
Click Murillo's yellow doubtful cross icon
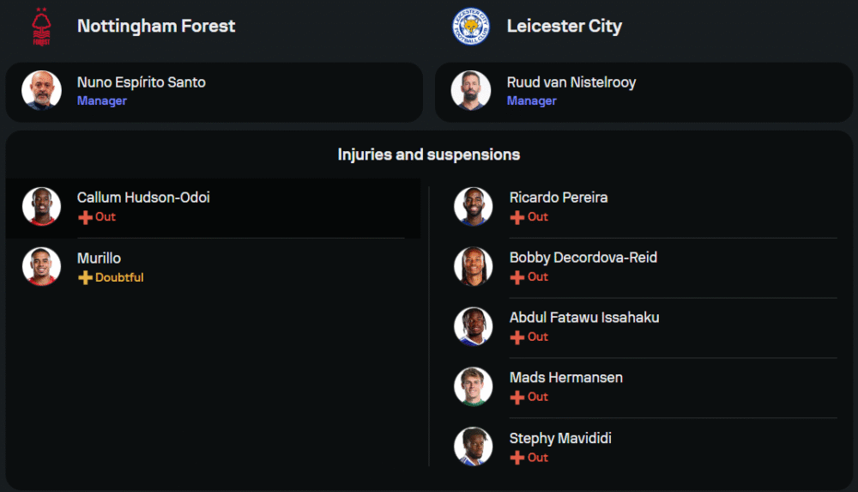coord(85,278)
